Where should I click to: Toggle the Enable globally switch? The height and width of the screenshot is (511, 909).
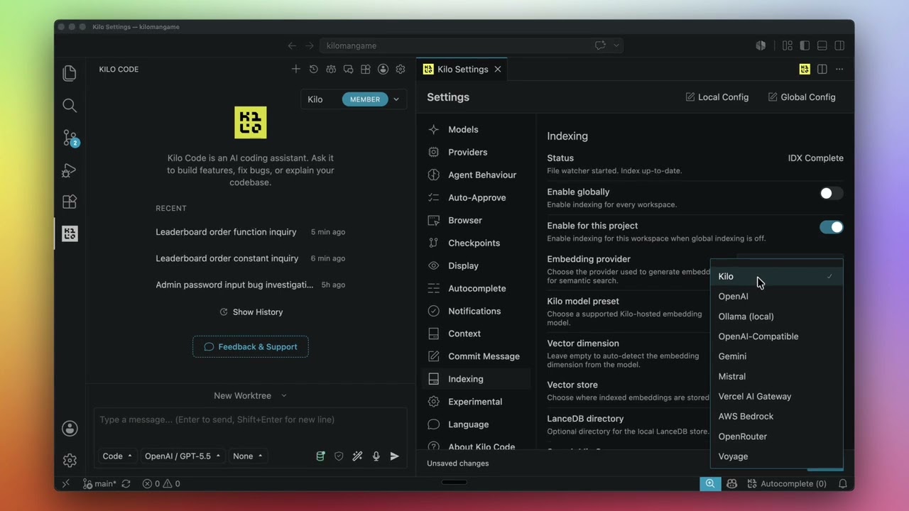click(831, 193)
